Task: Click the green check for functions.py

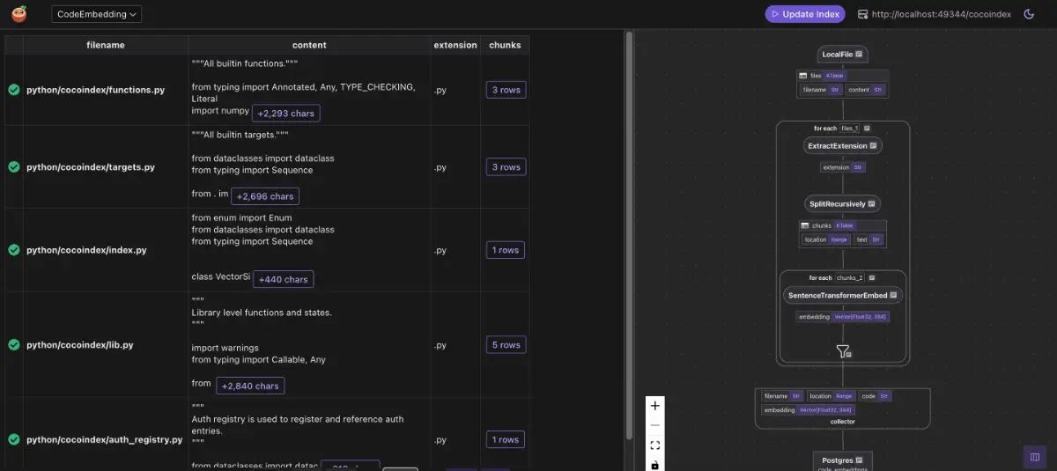Action: click(x=14, y=90)
